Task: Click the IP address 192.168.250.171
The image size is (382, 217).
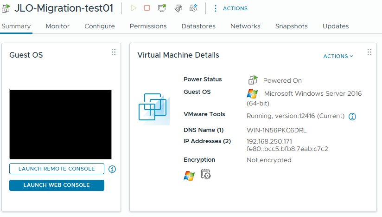Action: click(x=269, y=141)
